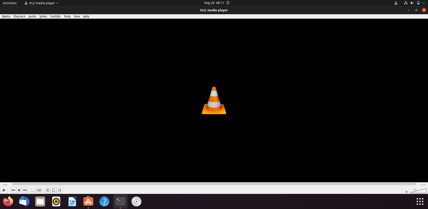Open the Subtitle menu
The height and width of the screenshot is (209, 428).
point(55,16)
